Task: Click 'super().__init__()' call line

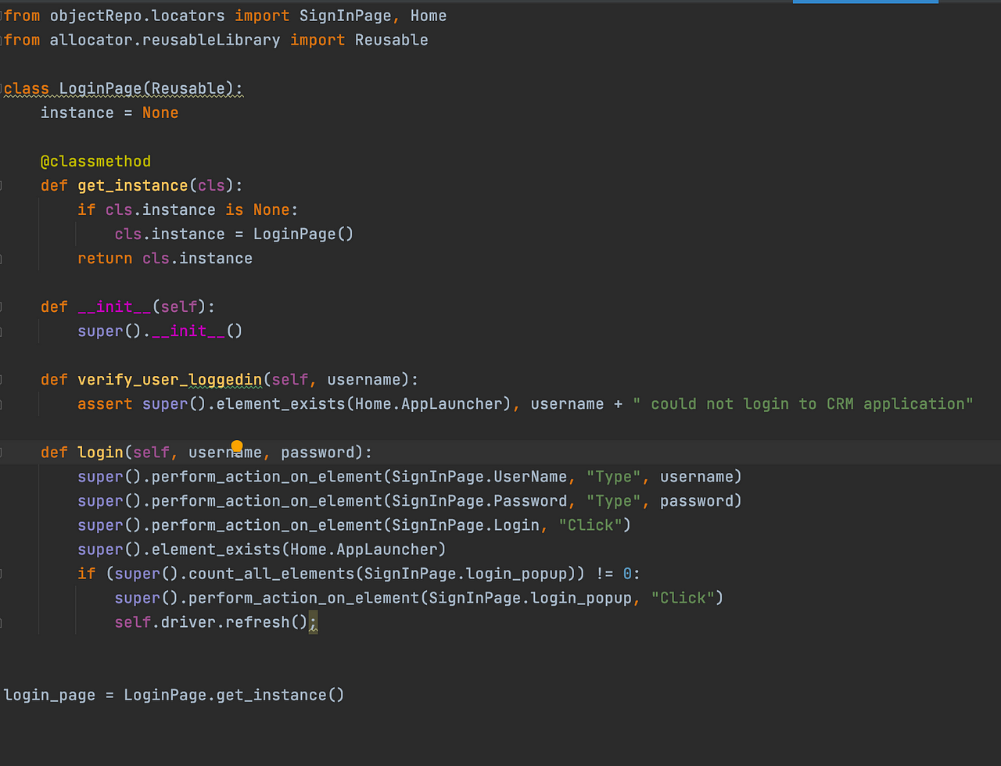Action: (x=160, y=331)
